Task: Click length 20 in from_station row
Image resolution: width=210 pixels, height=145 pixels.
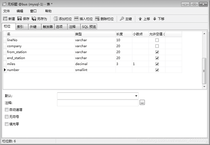Action: click(x=124, y=52)
